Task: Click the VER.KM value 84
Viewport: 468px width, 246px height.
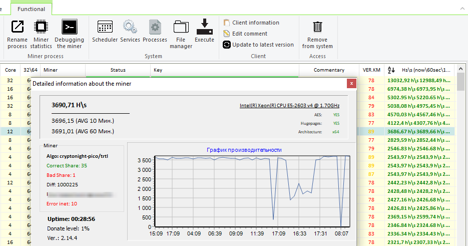Action: 371,97
